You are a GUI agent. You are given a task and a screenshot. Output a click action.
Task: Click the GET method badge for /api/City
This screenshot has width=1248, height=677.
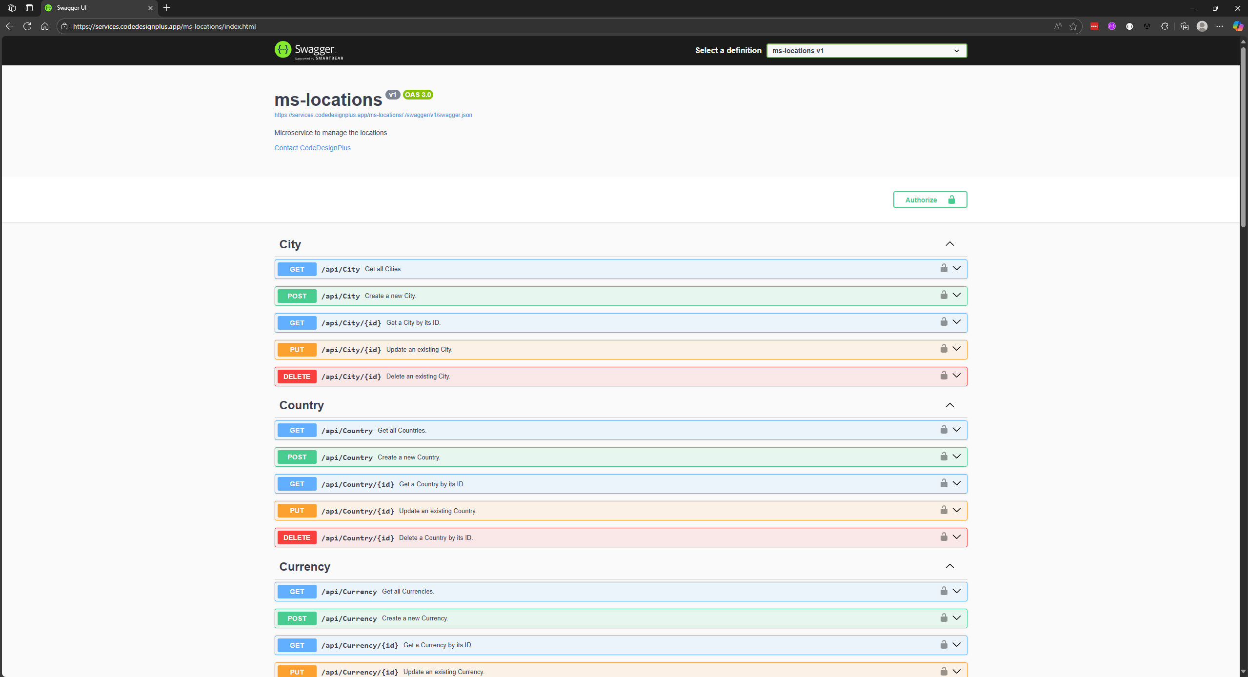(297, 269)
